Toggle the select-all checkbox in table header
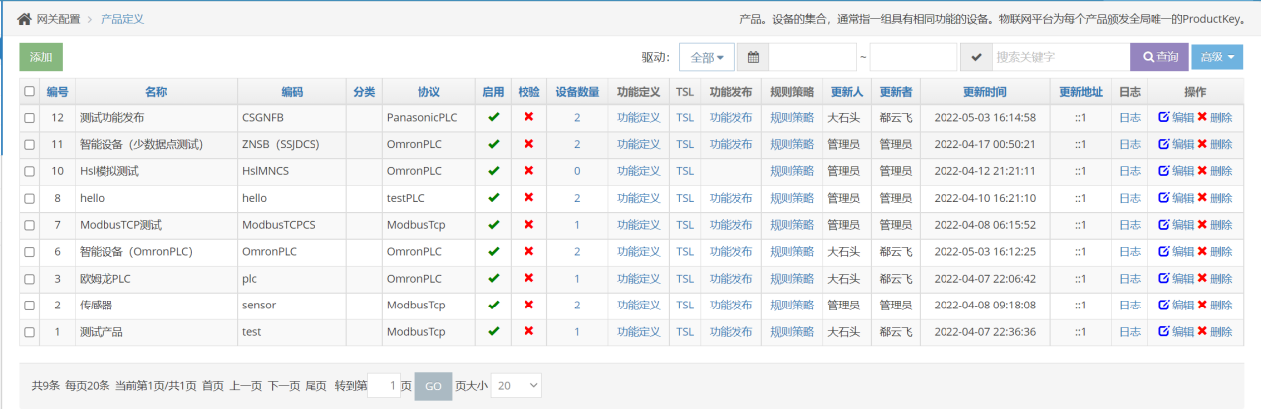The height and width of the screenshot is (409, 1261). (29, 92)
